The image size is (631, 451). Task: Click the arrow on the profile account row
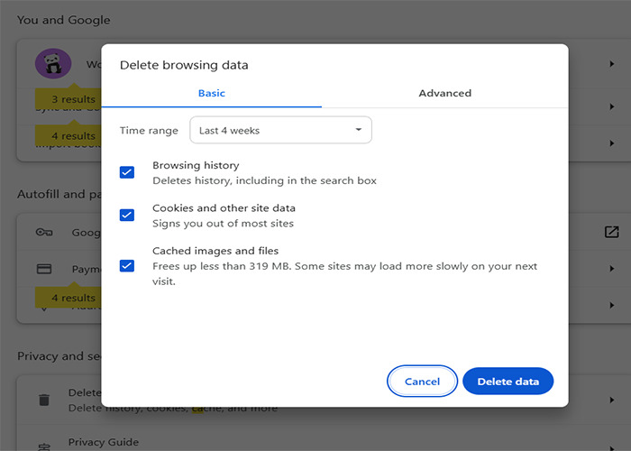[611, 64]
